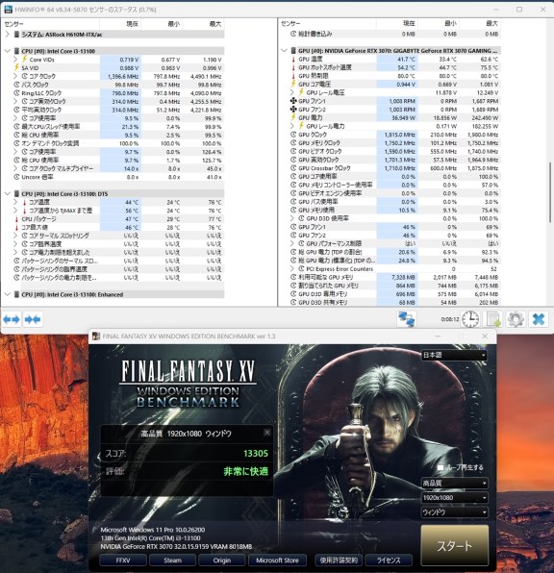The width and height of the screenshot is (554, 573).
Task: Click the HWiNFO app icon in title bar
Action: click(8, 10)
